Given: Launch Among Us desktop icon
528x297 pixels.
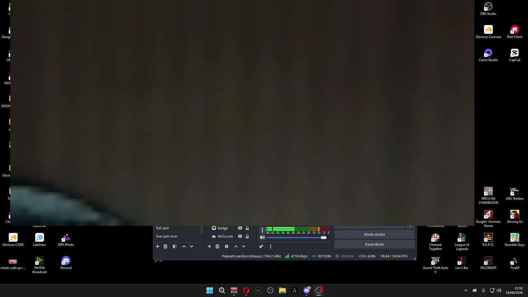Looking at the screenshot, I should tap(514, 217).
